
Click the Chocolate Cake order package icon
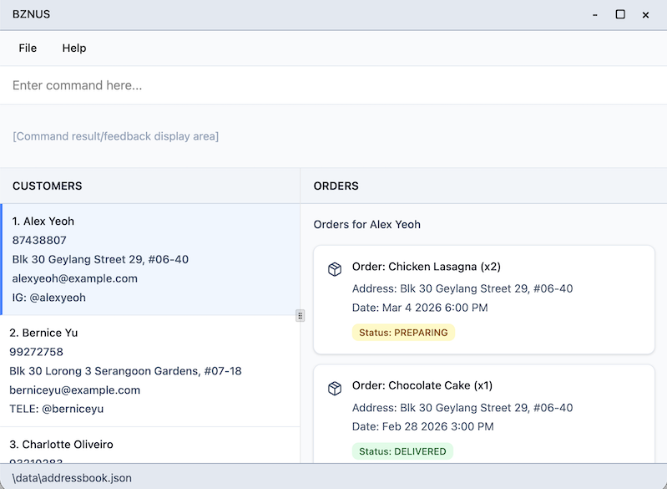pos(334,388)
